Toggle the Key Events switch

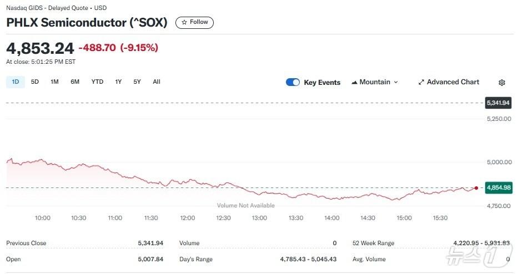point(293,82)
